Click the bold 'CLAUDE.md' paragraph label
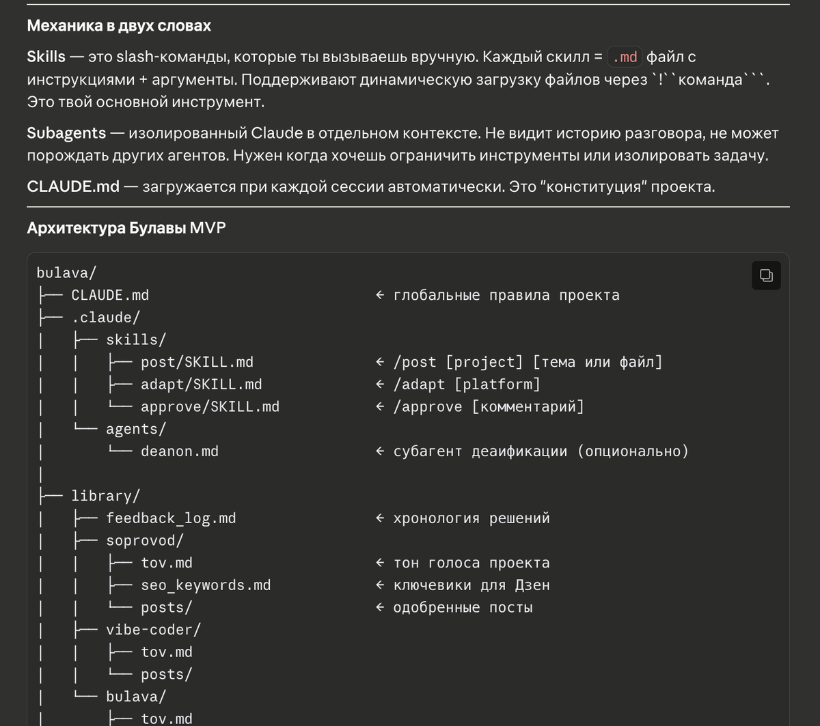This screenshot has width=820, height=726. (x=73, y=186)
